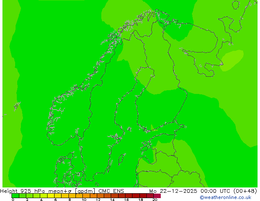Click the pale yellow-green patch in the northeast
260x201 pixels.
232,60
